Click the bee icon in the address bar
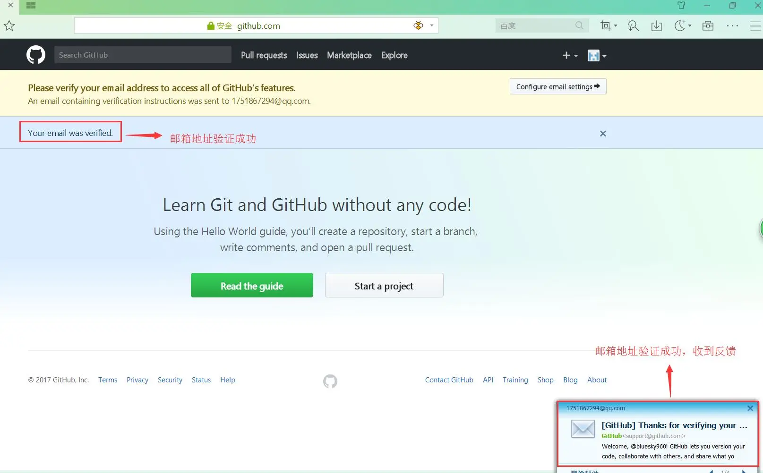 click(418, 25)
